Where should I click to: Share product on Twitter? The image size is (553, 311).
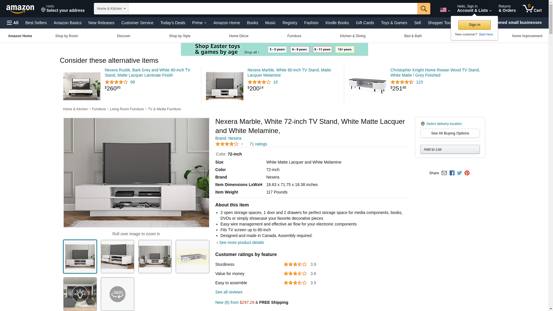(459, 173)
